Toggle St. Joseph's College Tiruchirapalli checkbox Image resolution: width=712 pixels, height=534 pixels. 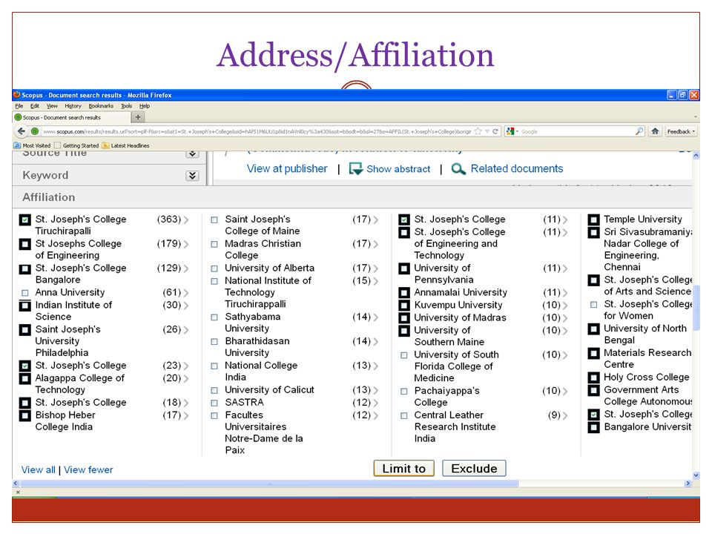pyautogui.click(x=25, y=220)
